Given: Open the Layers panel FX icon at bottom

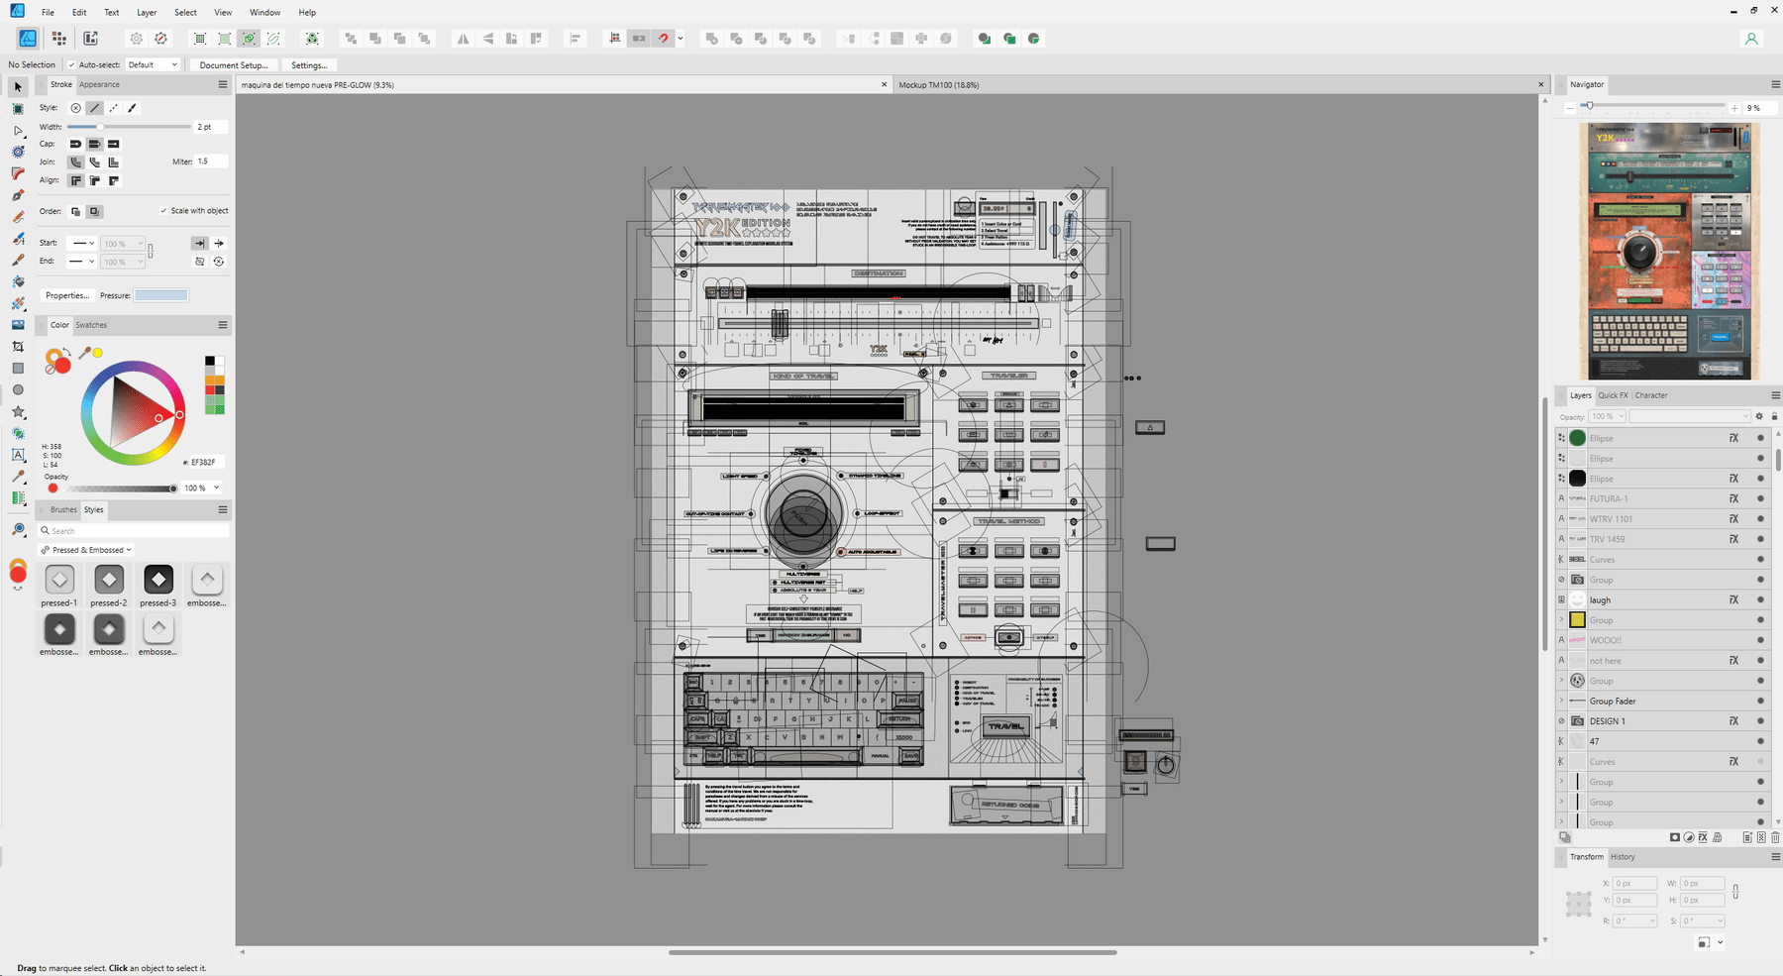Looking at the screenshot, I should pos(1703,837).
